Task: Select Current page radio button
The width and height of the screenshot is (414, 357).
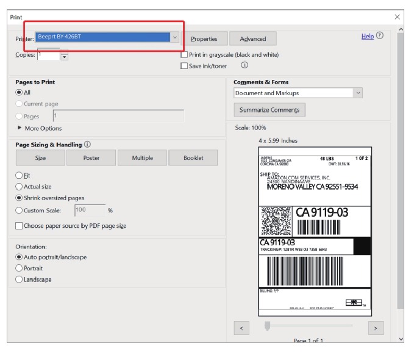Action: pyautogui.click(x=19, y=104)
